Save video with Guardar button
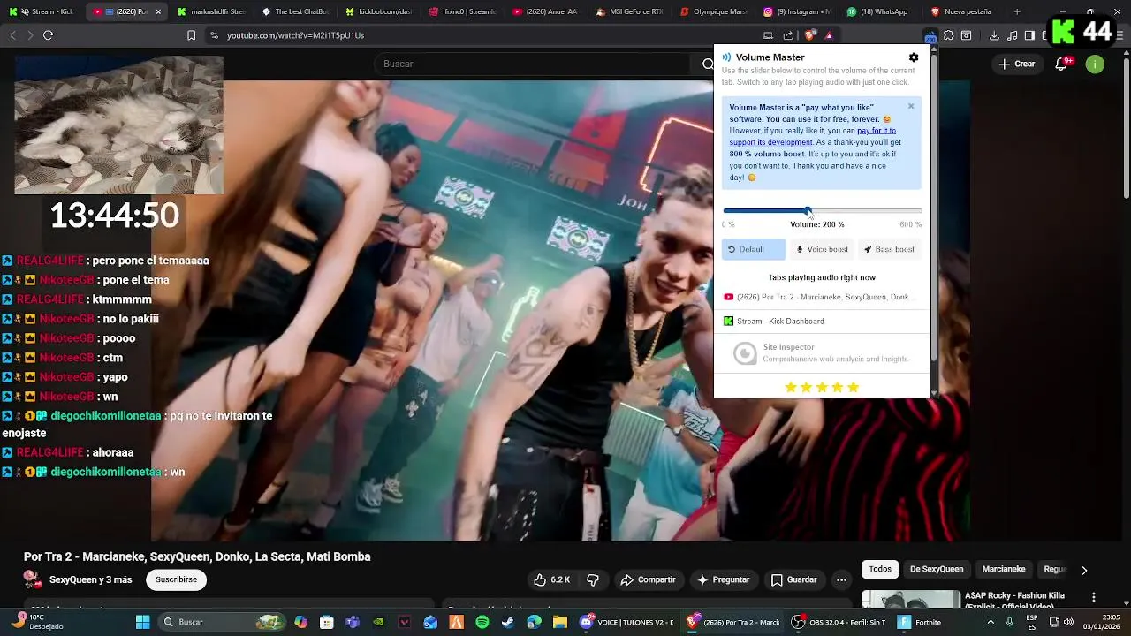The width and height of the screenshot is (1131, 636). point(793,579)
